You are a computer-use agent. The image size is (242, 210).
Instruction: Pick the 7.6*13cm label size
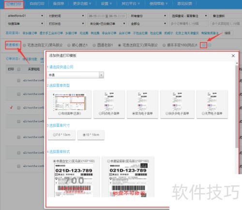pos(61,135)
